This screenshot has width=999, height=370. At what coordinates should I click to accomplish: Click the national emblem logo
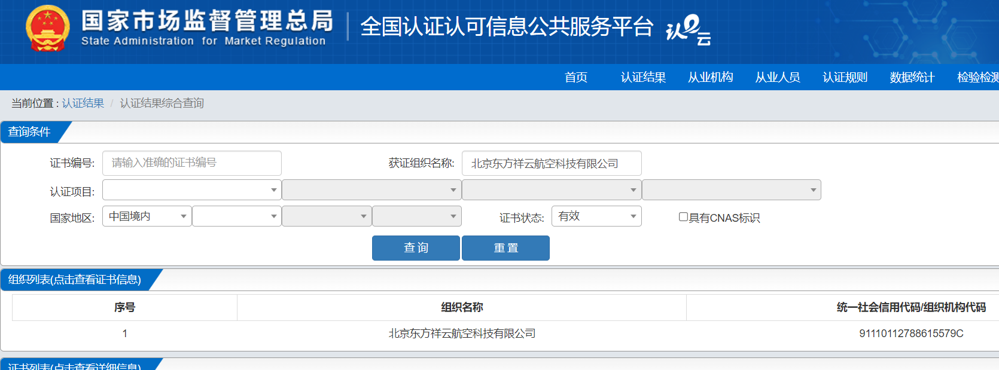[48, 29]
